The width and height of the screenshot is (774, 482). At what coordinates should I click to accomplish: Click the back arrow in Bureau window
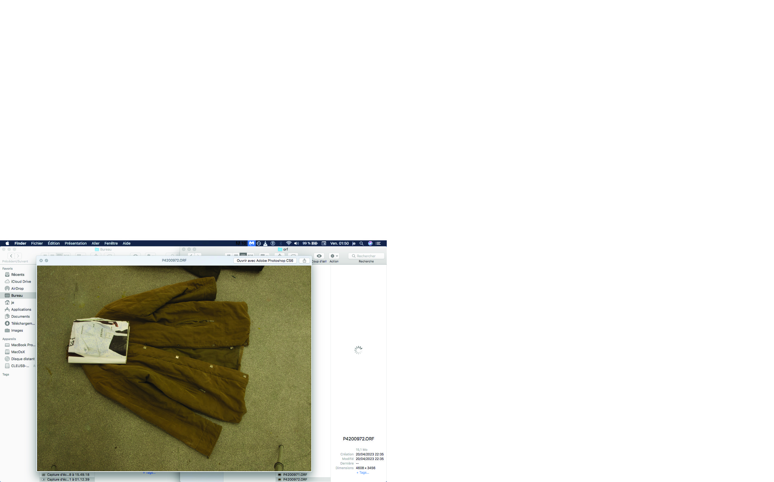coord(11,256)
